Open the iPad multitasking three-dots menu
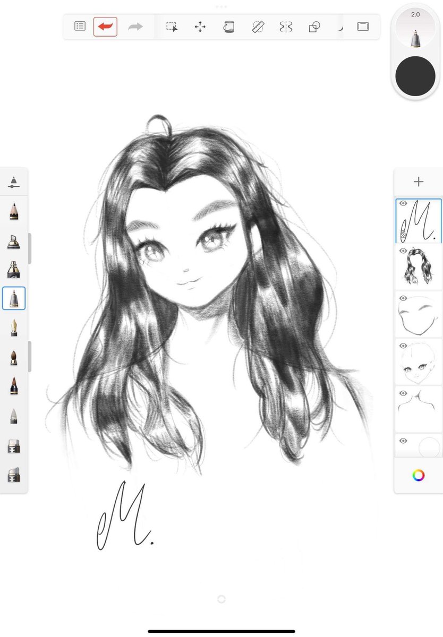 click(221, 6)
